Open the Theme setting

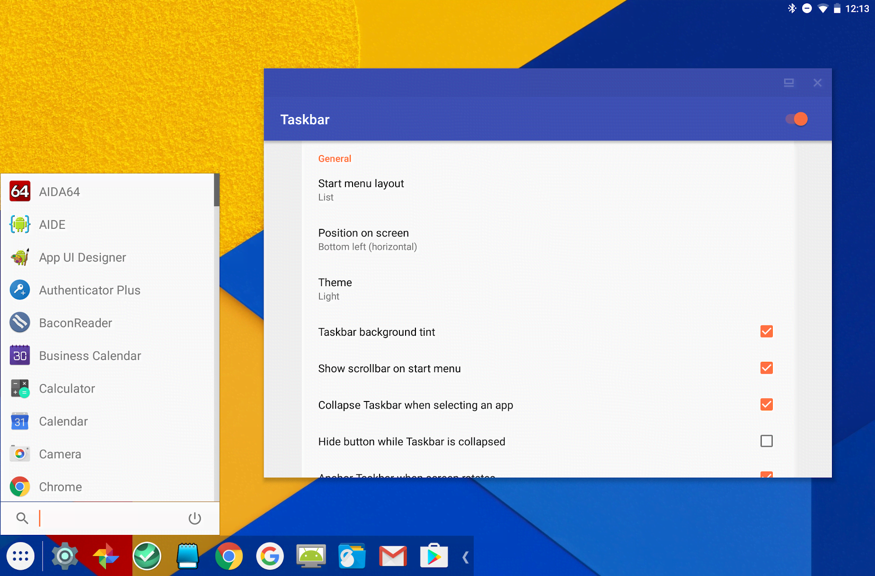(x=548, y=289)
